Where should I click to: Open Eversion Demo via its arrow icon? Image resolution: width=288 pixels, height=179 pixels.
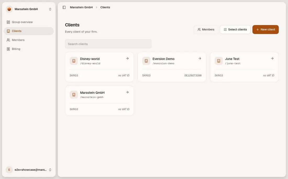point(200,59)
